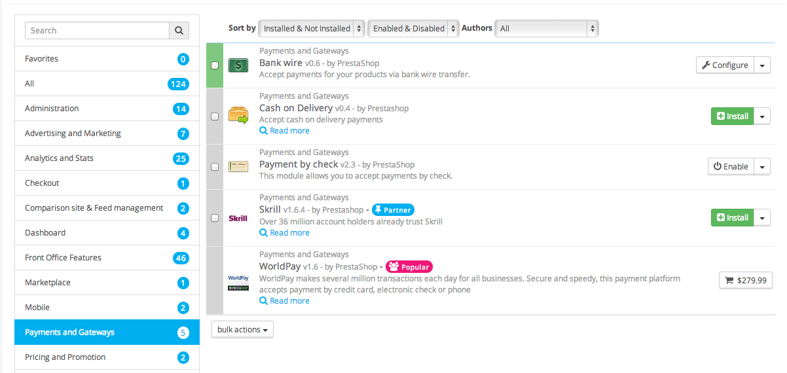Show All modules category
The height and width of the screenshot is (373, 787).
pyautogui.click(x=107, y=84)
